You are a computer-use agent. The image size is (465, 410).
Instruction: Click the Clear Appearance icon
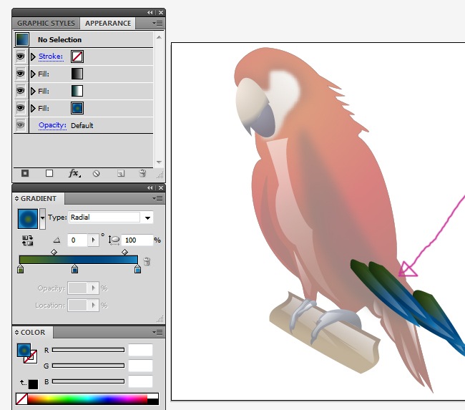point(97,173)
